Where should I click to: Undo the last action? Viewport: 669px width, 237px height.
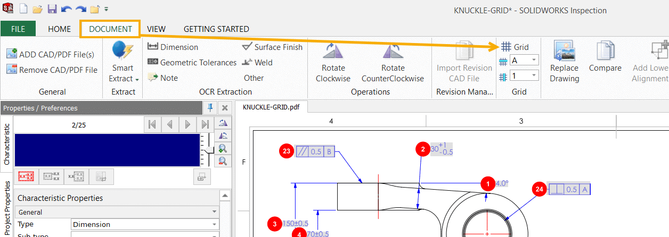click(x=66, y=9)
